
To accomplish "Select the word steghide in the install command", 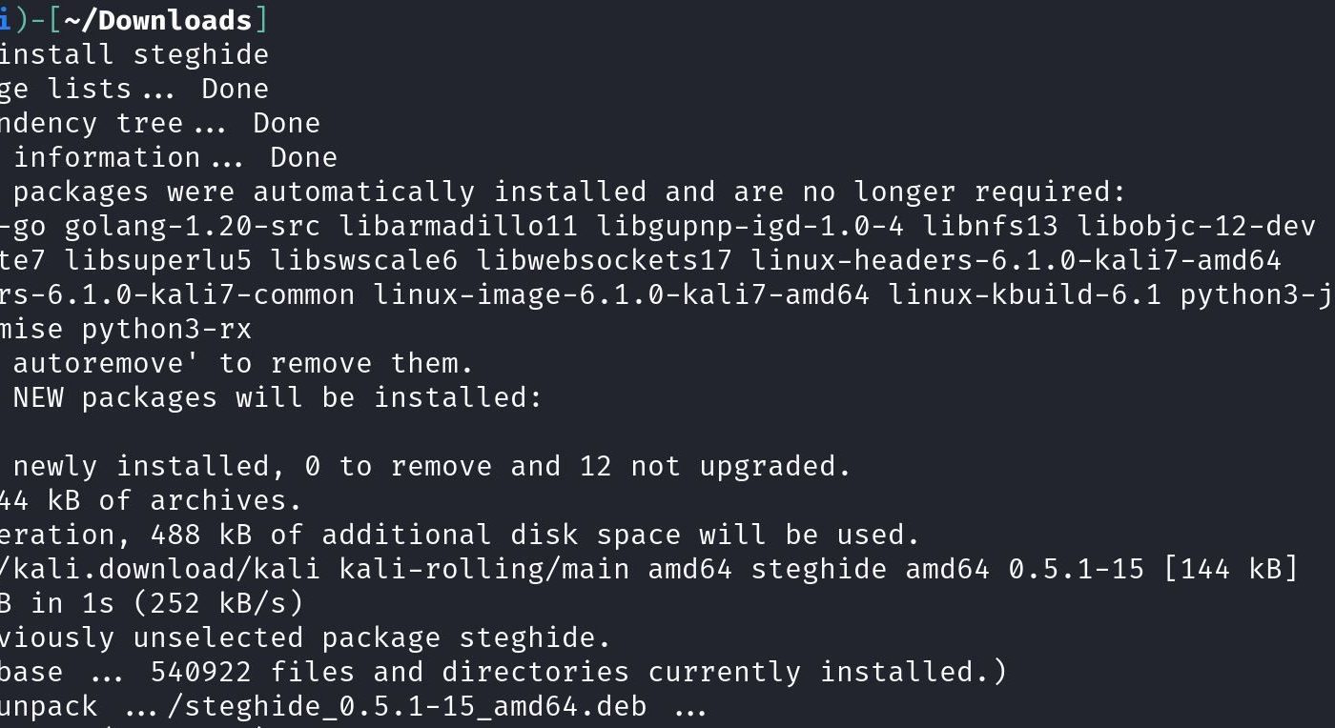I will [x=201, y=54].
